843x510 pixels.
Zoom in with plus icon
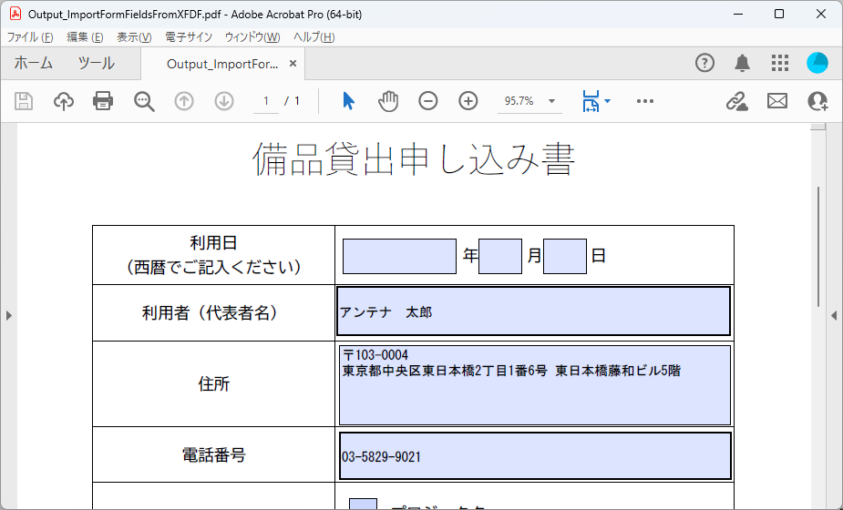pos(468,101)
